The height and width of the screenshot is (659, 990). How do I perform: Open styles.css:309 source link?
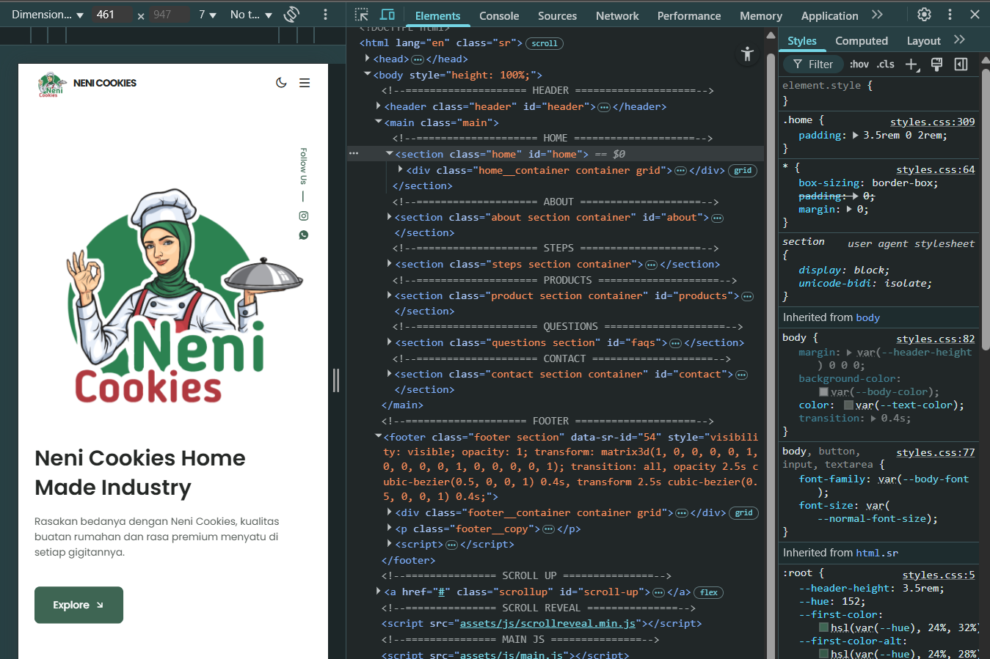pos(932,121)
